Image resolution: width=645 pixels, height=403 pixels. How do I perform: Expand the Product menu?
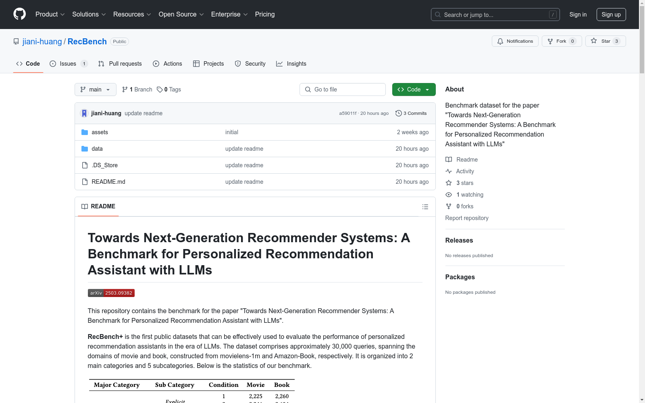[x=50, y=15]
